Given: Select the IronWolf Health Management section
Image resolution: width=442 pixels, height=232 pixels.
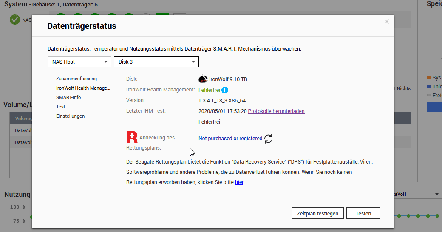Looking at the screenshot, I should tap(83, 88).
